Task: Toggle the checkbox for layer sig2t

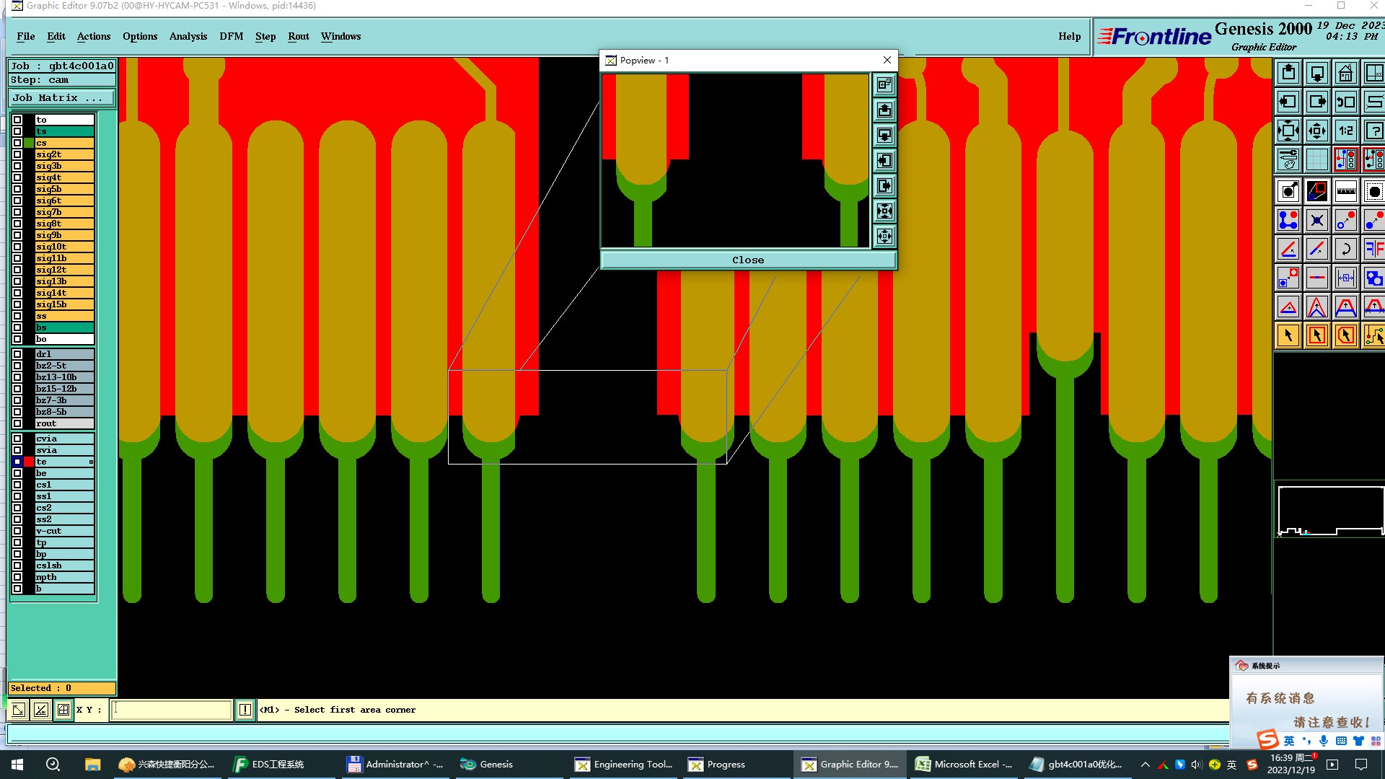Action: [17, 154]
